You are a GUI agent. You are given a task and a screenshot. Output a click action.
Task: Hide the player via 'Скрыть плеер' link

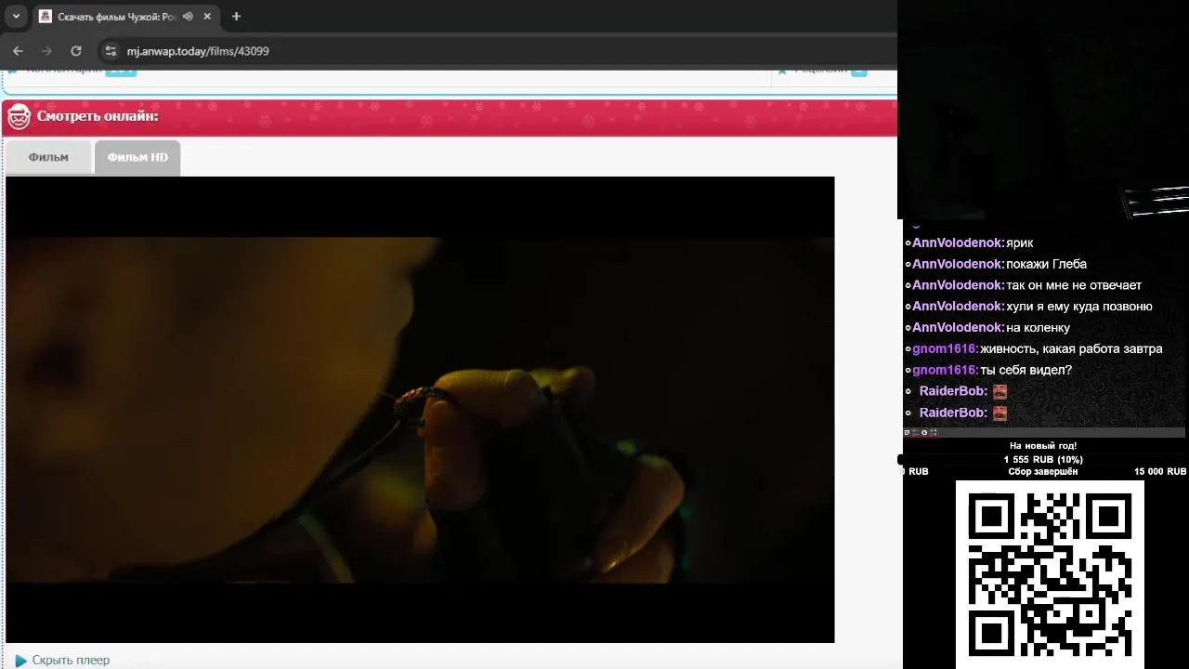coord(71,661)
